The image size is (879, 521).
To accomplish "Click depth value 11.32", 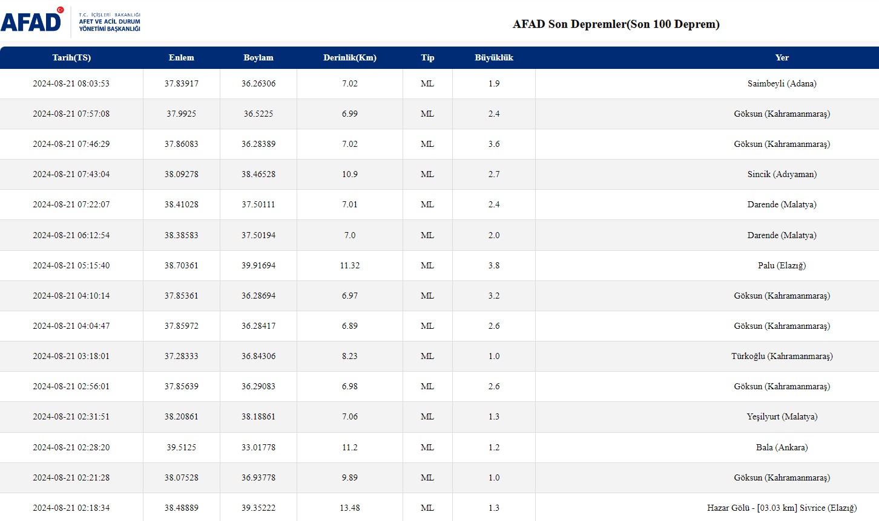I will (x=350, y=265).
